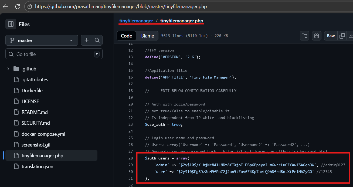353x187 pixels.
Task: Open the master branch dropdown
Action: [x=42, y=40]
